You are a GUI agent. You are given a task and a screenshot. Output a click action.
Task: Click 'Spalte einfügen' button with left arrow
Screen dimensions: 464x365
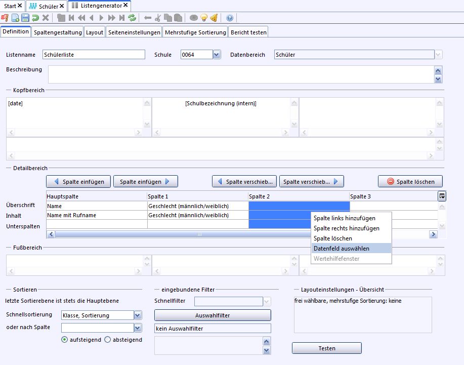78,181
